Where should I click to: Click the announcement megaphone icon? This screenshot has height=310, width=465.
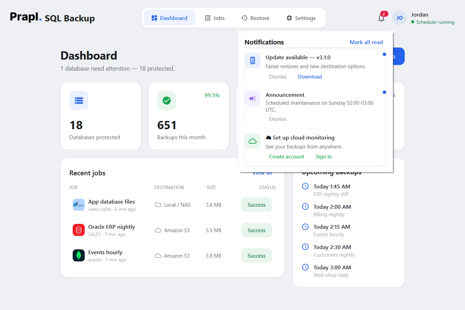tap(252, 98)
